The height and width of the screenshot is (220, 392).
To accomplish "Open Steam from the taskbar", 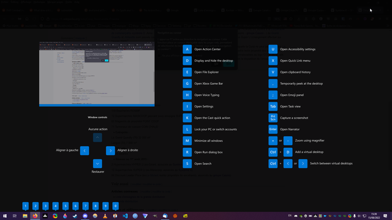I will 75,216.
